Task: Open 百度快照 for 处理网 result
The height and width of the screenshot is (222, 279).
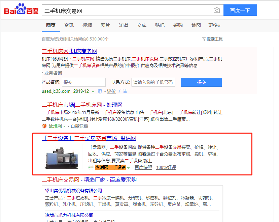Action: click(79, 126)
